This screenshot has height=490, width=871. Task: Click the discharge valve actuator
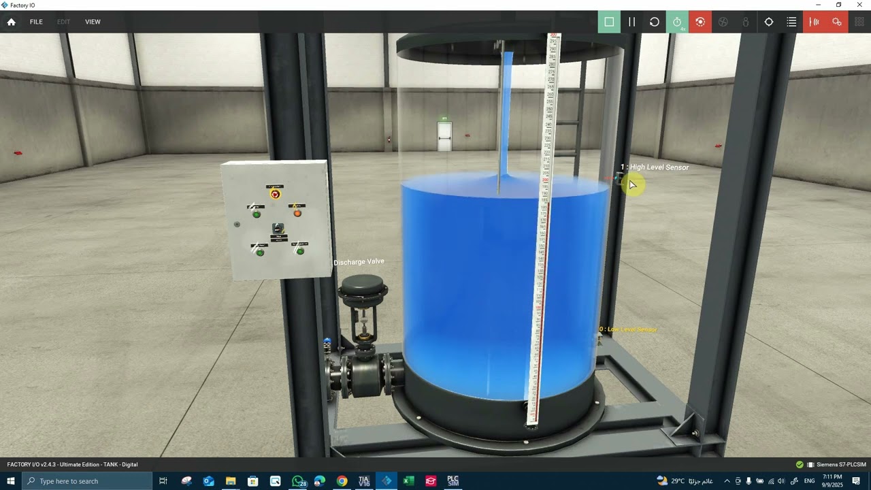[363, 291]
